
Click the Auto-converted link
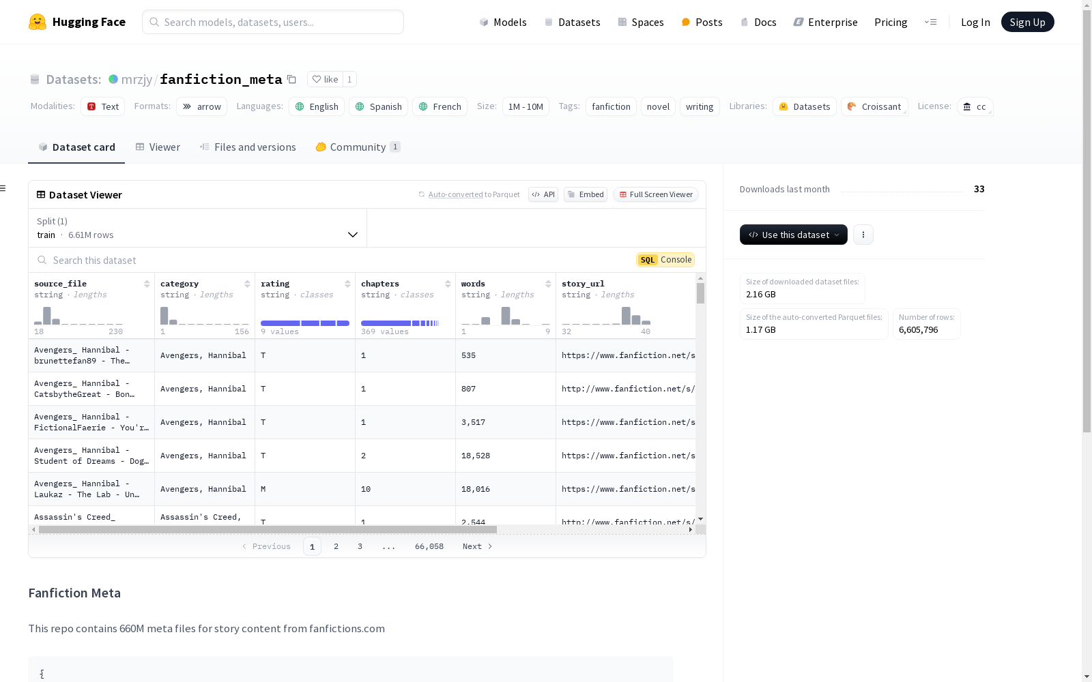pyautogui.click(x=455, y=194)
